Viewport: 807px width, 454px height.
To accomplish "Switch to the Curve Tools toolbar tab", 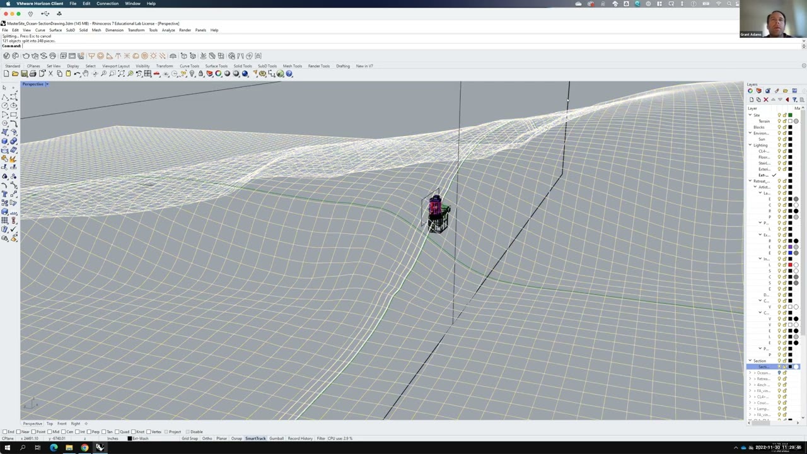I will tap(189, 66).
